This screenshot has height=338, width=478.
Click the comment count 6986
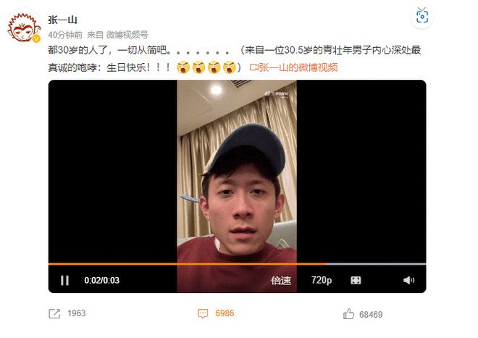tap(225, 313)
